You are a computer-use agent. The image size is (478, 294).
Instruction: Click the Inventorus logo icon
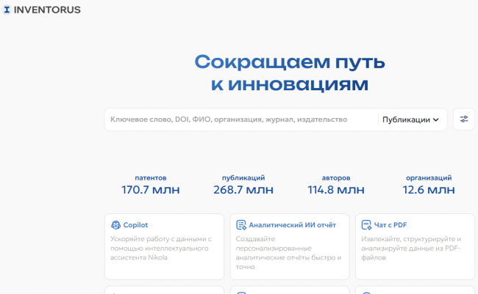tap(7, 10)
